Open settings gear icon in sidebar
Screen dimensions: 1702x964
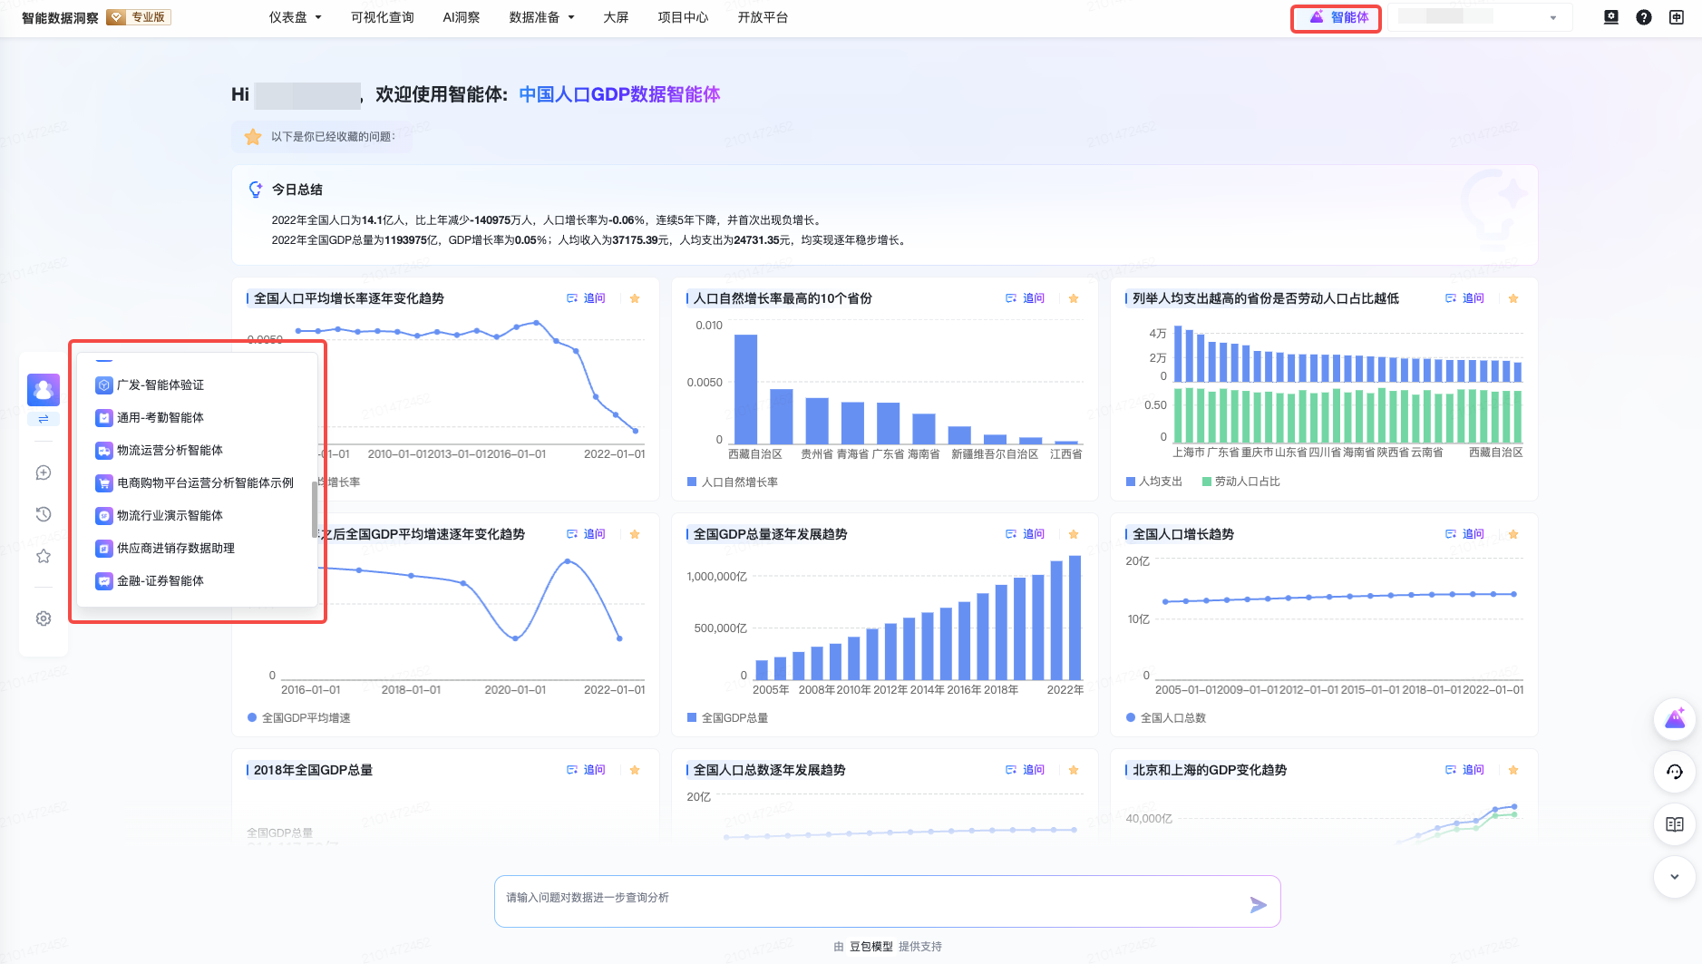point(44,618)
